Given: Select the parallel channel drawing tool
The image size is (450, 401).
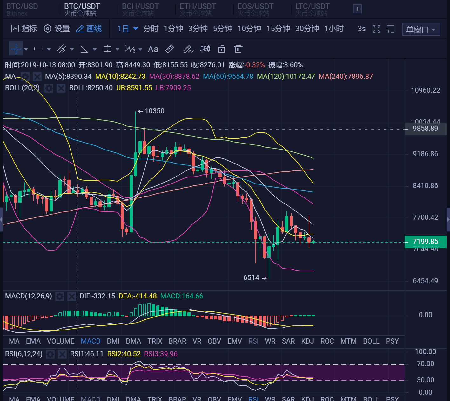Looking at the screenshot, I should click(61, 49).
